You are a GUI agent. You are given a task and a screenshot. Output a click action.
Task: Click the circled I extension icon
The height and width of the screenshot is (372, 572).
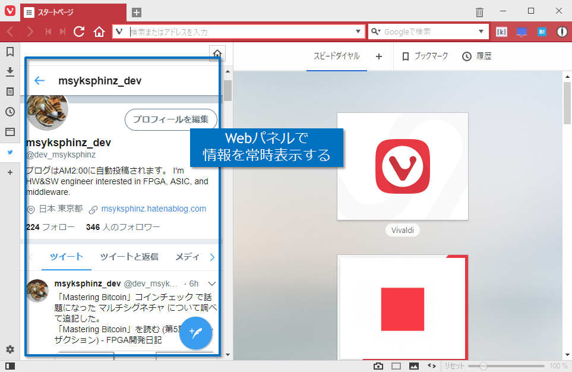(562, 31)
